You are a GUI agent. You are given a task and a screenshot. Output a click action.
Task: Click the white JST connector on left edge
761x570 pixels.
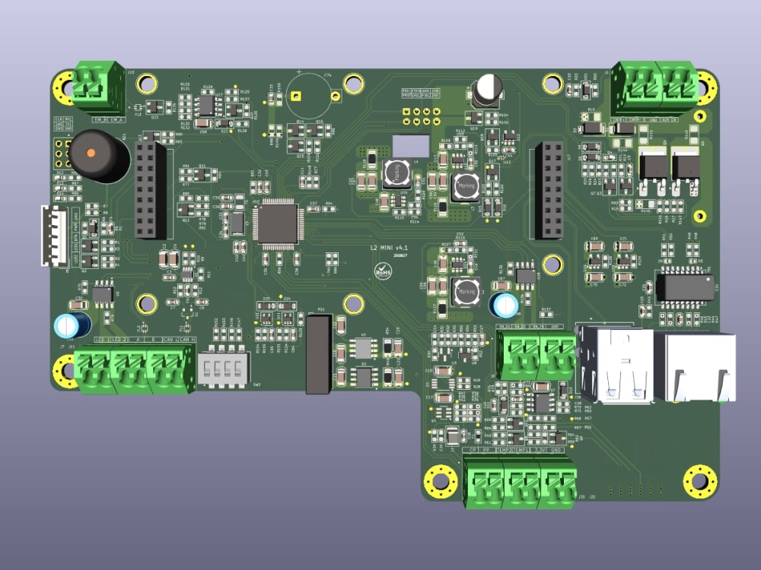click(54, 236)
